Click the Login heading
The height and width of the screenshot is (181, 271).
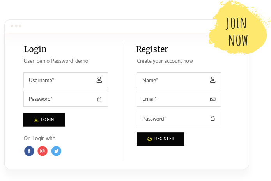(35, 49)
